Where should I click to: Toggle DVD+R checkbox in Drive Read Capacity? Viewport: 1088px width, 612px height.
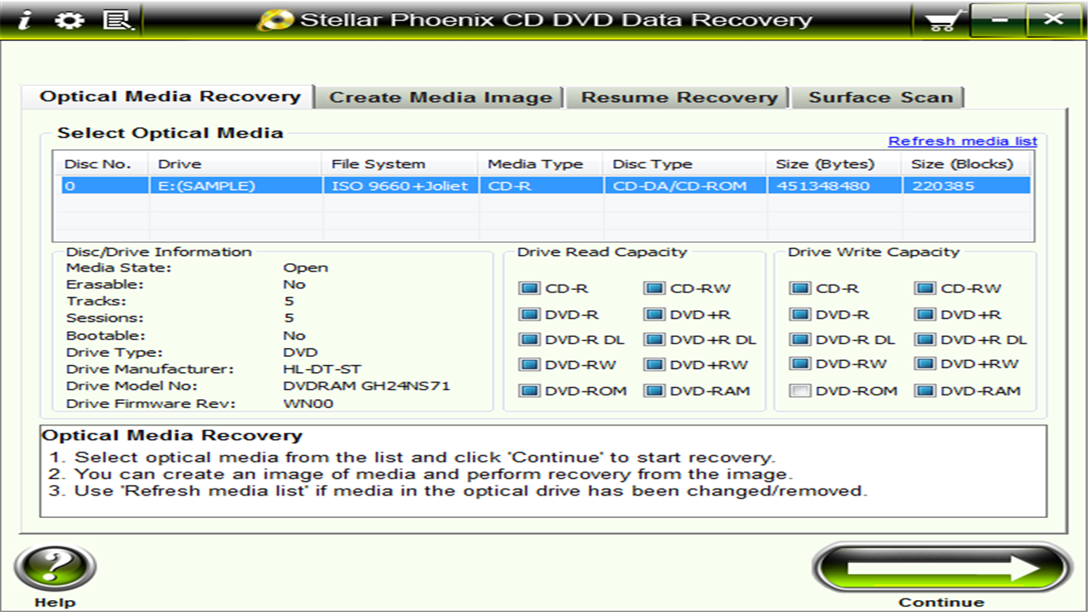tap(654, 315)
